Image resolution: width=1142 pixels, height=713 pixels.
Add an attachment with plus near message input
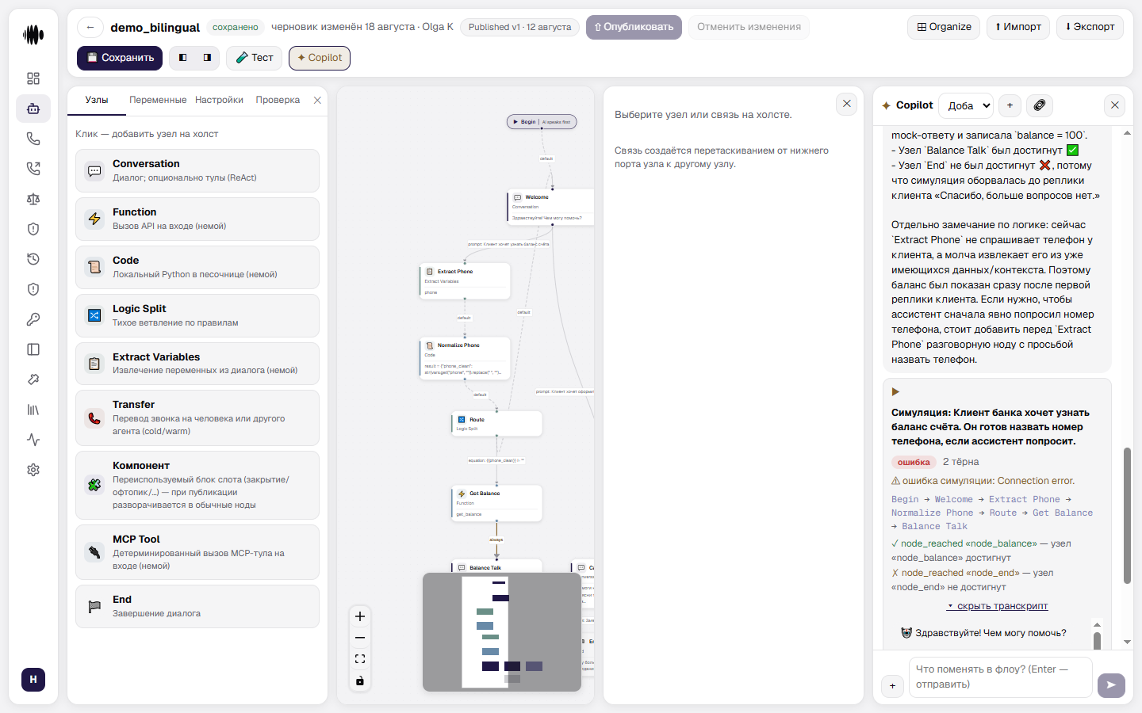(x=892, y=686)
